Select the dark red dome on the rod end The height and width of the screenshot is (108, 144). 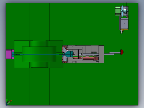tap(122, 52)
